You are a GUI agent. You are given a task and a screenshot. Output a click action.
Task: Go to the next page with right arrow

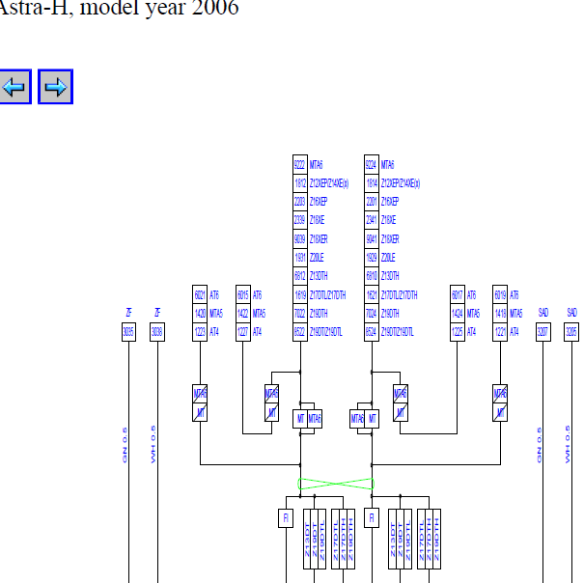point(55,87)
